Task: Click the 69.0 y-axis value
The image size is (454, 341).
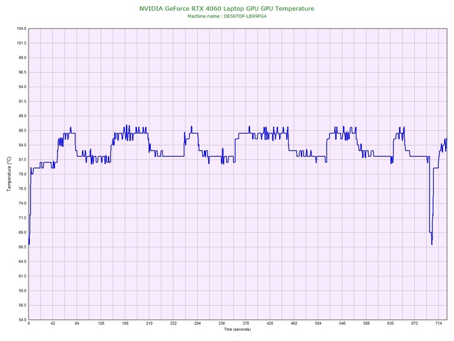Action: [22, 233]
